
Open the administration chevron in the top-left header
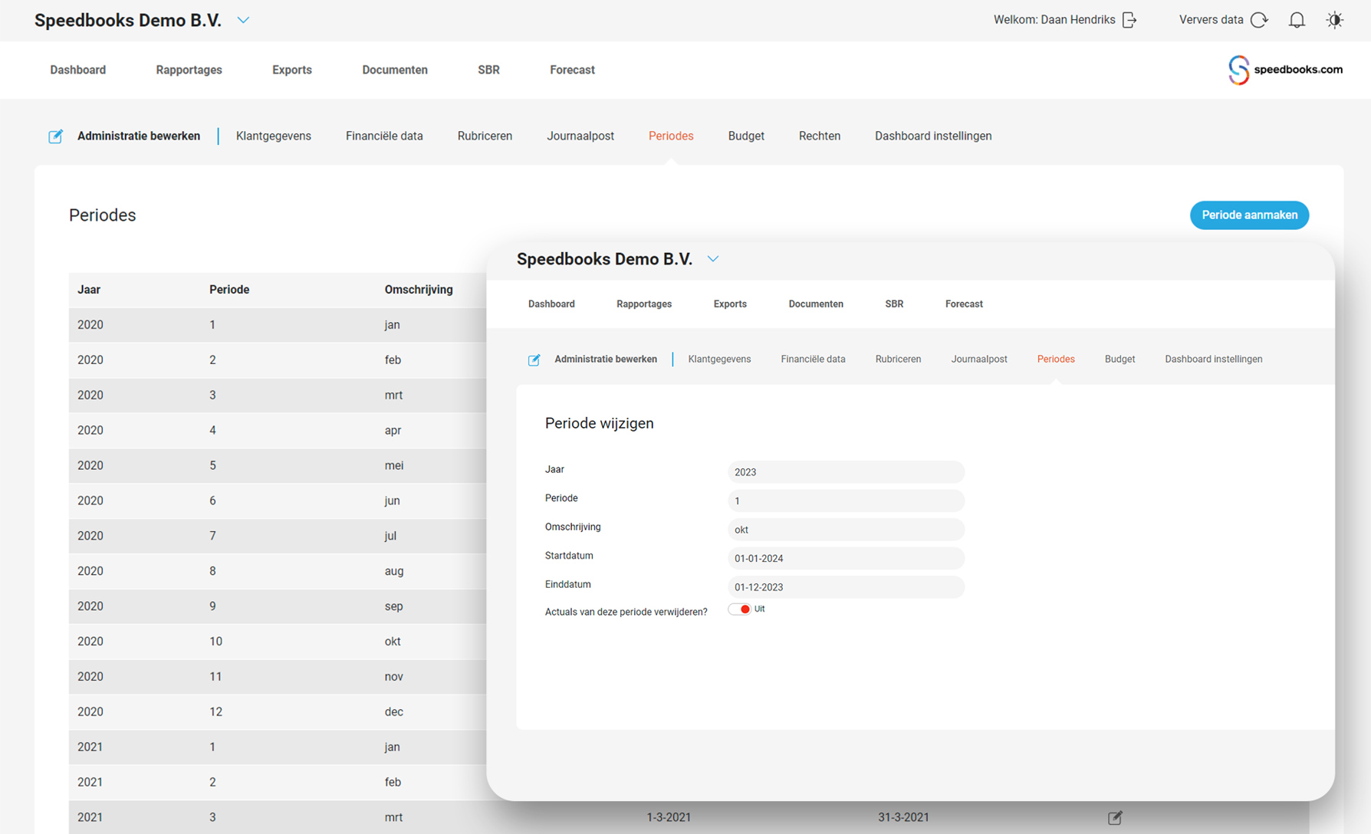pos(244,20)
